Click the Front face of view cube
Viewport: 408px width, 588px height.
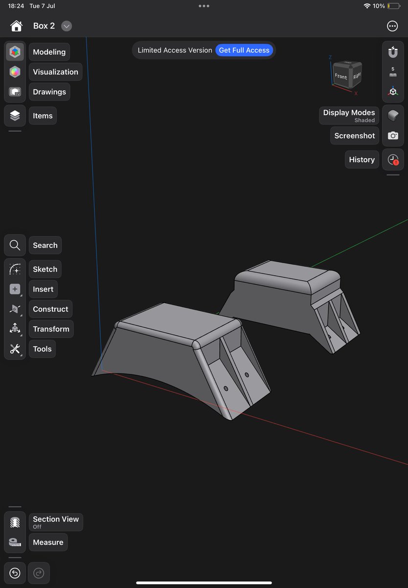[x=341, y=76]
